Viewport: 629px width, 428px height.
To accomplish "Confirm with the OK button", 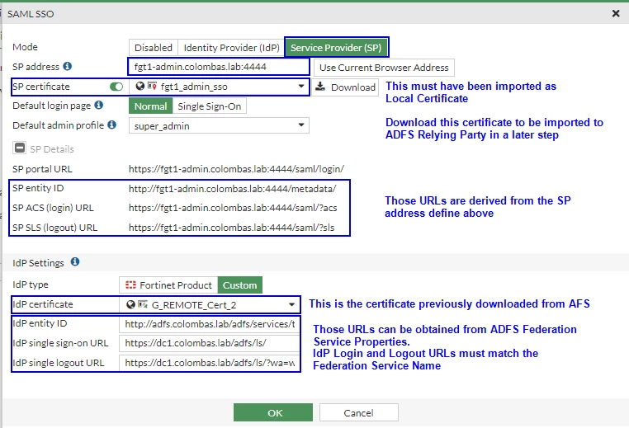I will point(273,412).
